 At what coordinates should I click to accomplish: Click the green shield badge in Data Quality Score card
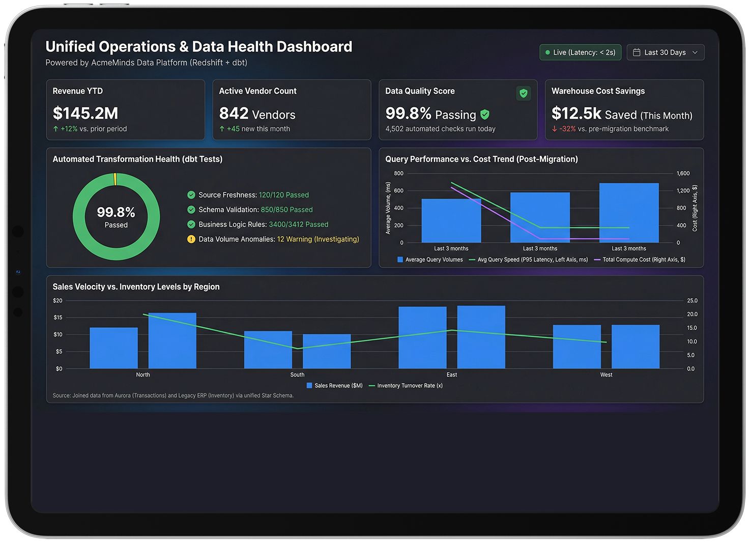tap(523, 93)
